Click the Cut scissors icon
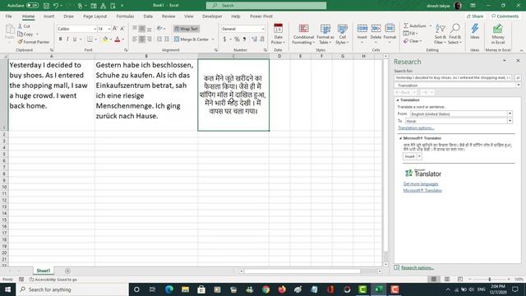526x296 pixels. coord(21,26)
